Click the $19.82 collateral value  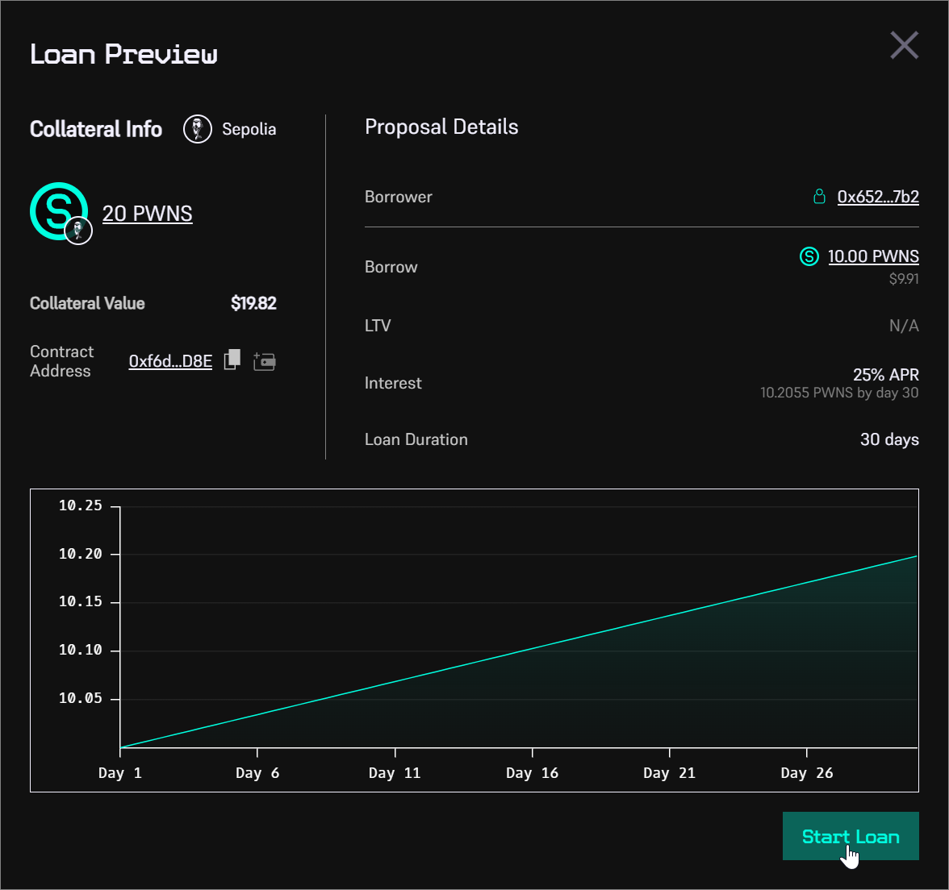coord(253,303)
